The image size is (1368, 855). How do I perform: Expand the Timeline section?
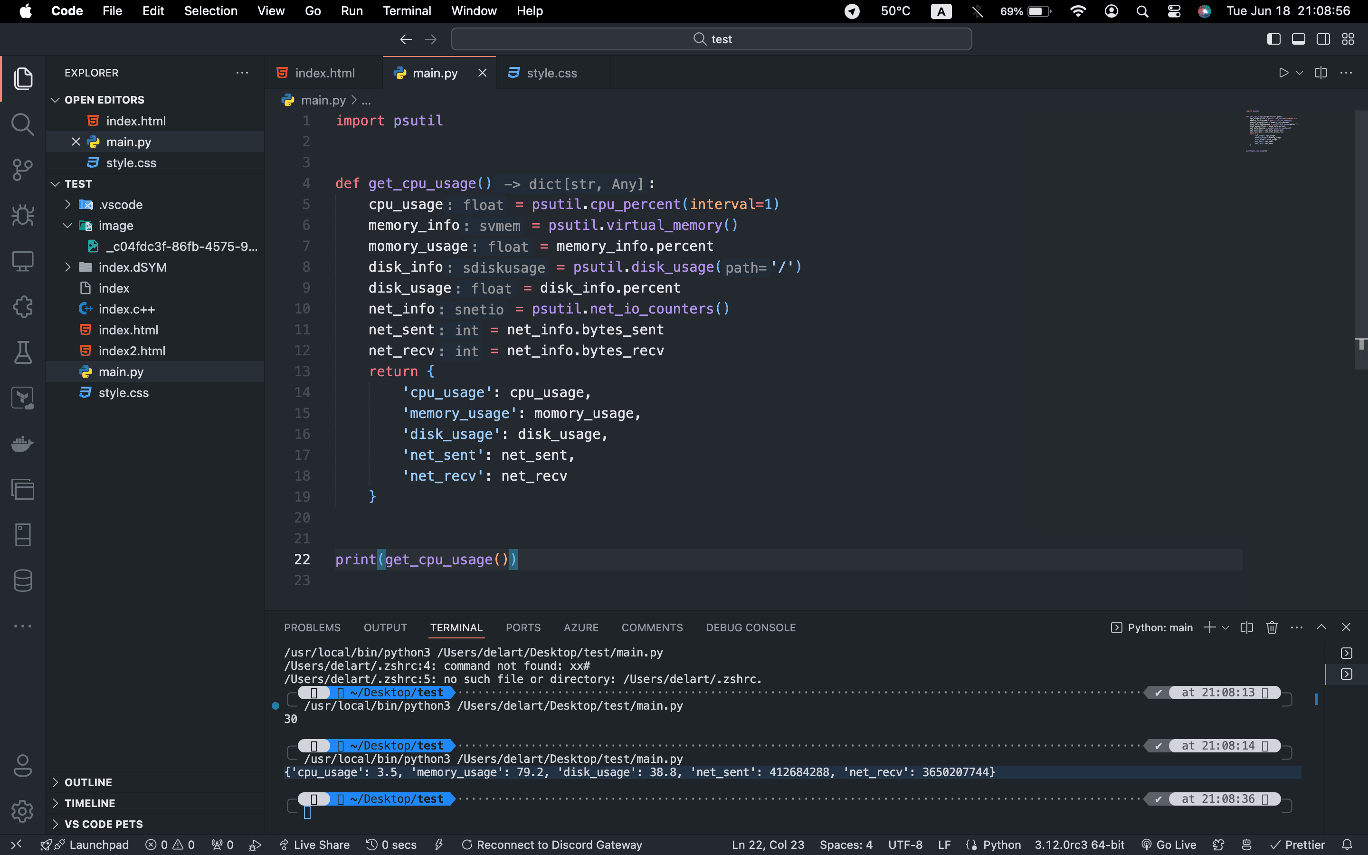55,803
